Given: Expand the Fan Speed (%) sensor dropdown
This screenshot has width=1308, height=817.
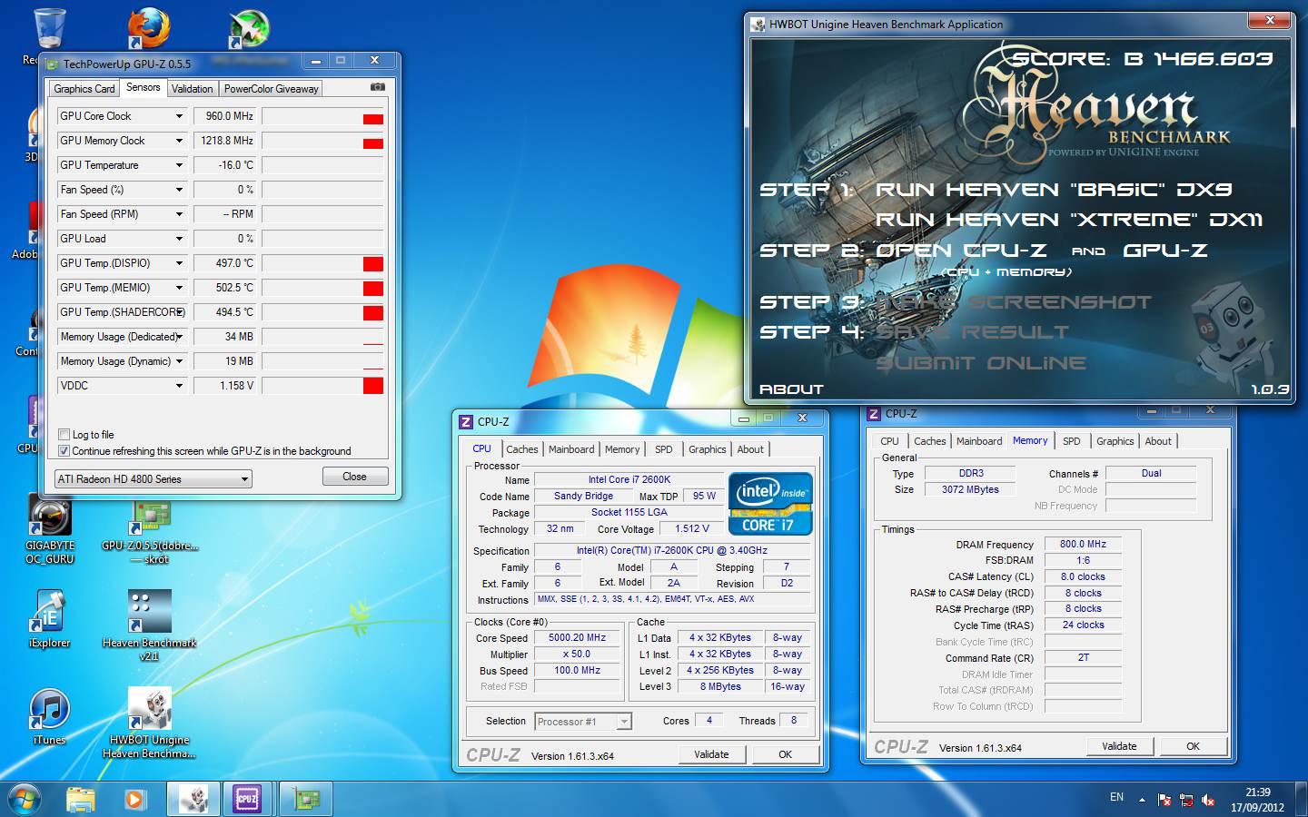Looking at the screenshot, I should pos(179,190).
